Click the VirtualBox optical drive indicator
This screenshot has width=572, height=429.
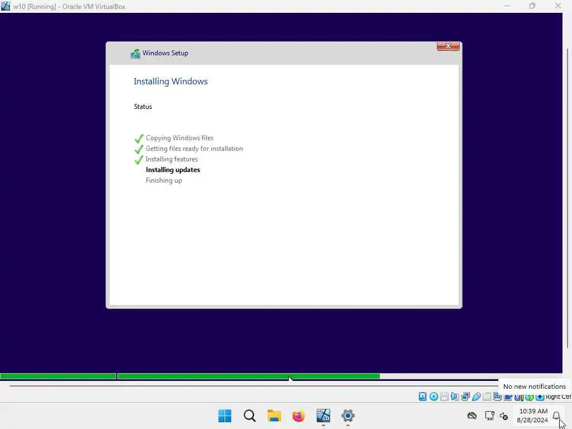[433, 397]
